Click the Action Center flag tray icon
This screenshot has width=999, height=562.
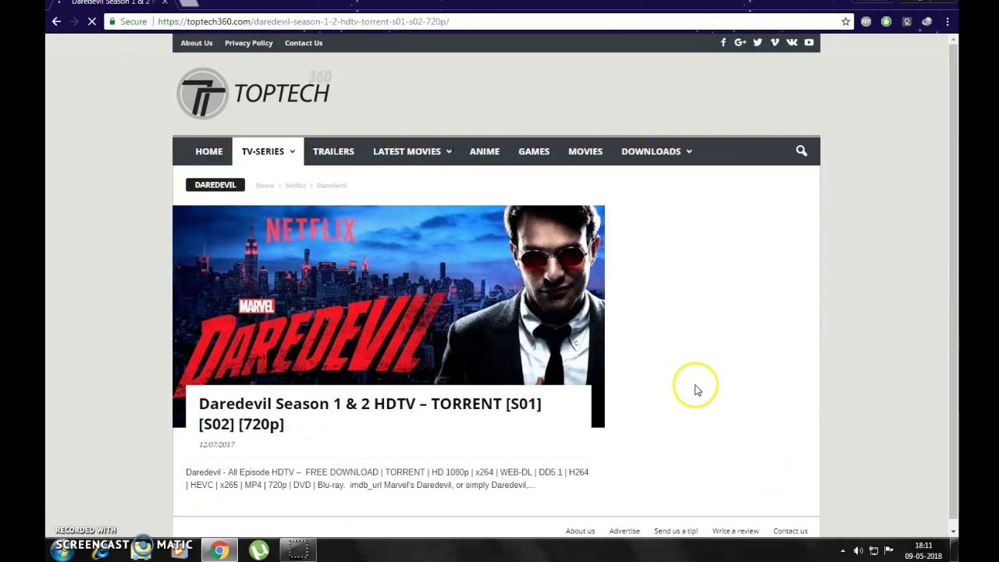coord(888,551)
